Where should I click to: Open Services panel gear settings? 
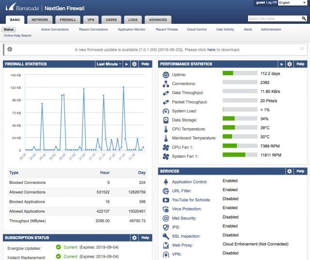click(x=290, y=171)
